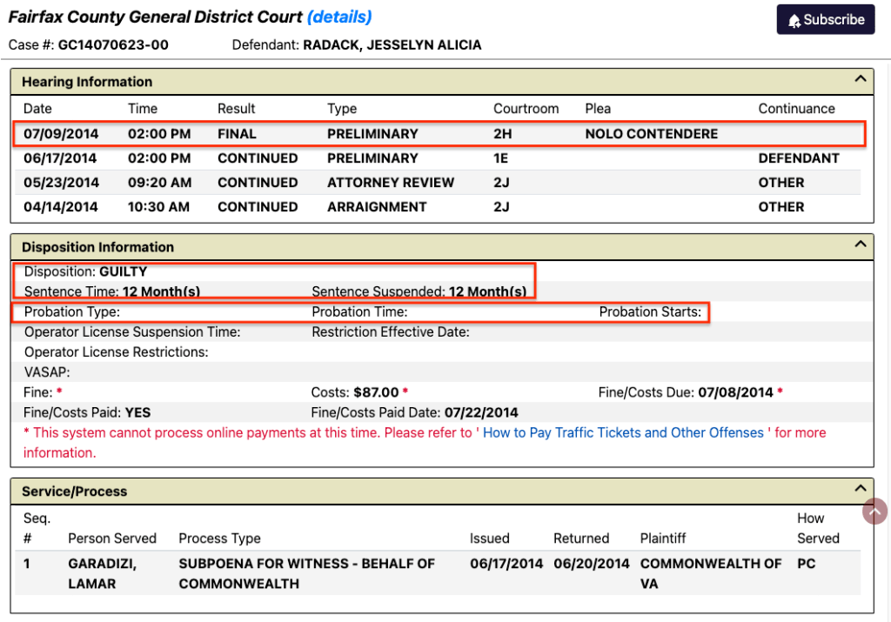Click the Disposition GUILTY value
Screen dimensions: 891x622
[124, 271]
